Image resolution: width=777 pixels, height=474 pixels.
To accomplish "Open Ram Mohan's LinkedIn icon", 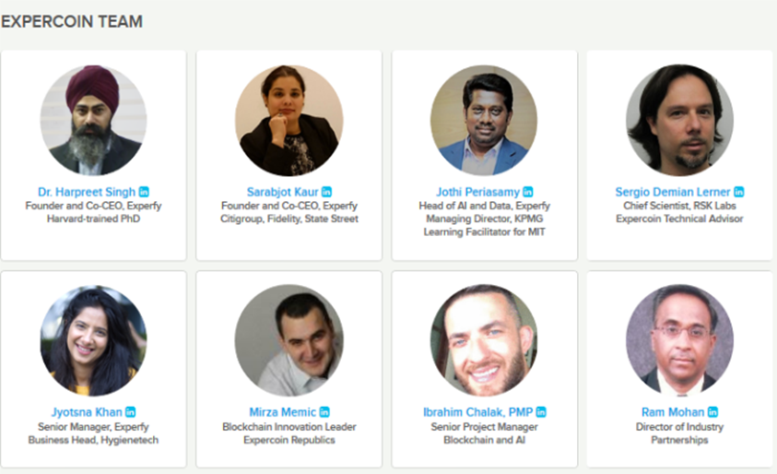I will coord(712,411).
